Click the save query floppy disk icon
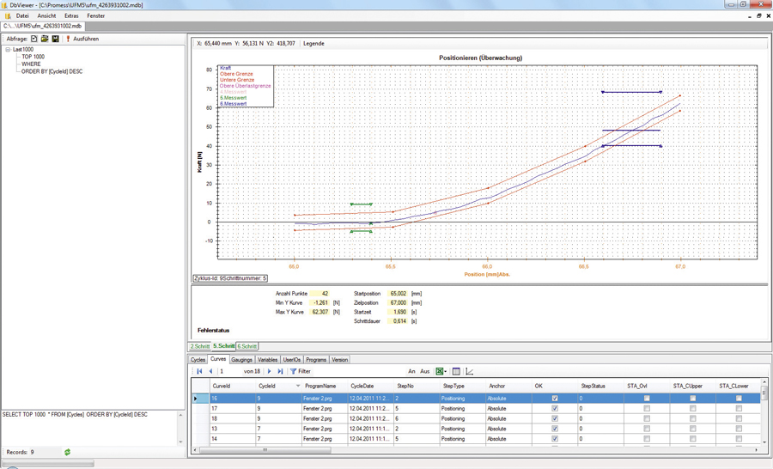 [55, 39]
